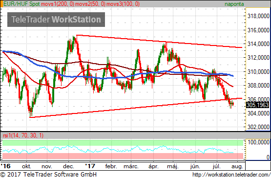This screenshot has height=179, width=271.
Task: Click the 308,0000 price axis label
Action: coord(258,86)
